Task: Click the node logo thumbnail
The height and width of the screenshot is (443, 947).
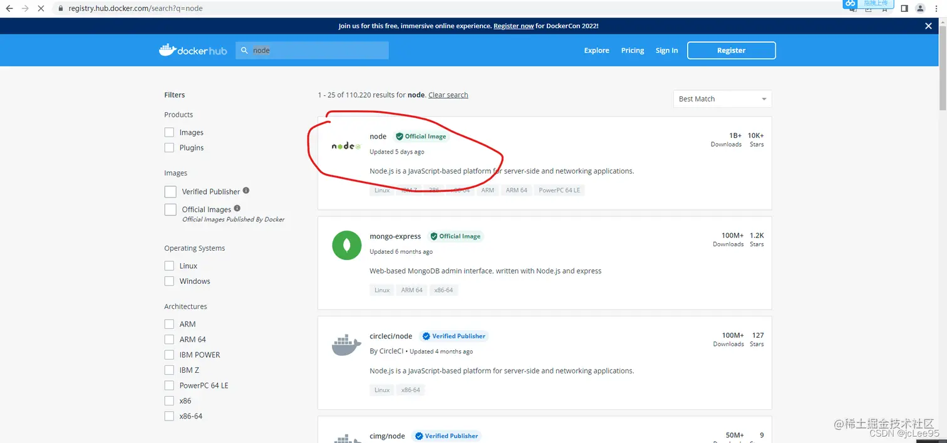Action: point(346,146)
